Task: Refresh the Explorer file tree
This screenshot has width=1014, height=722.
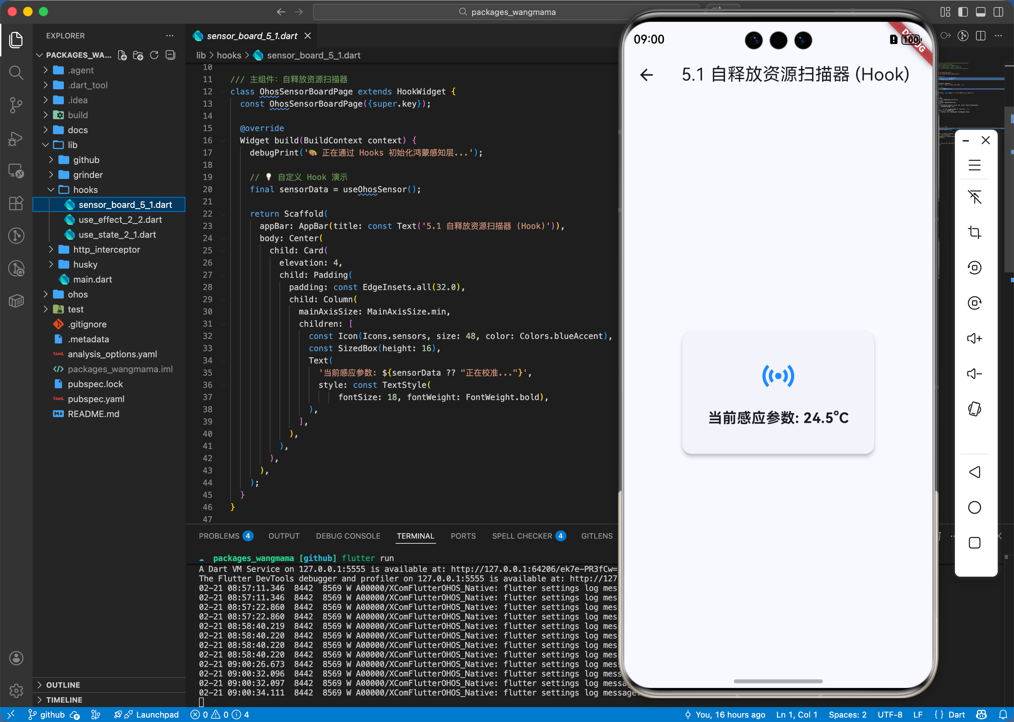Action: (x=154, y=55)
